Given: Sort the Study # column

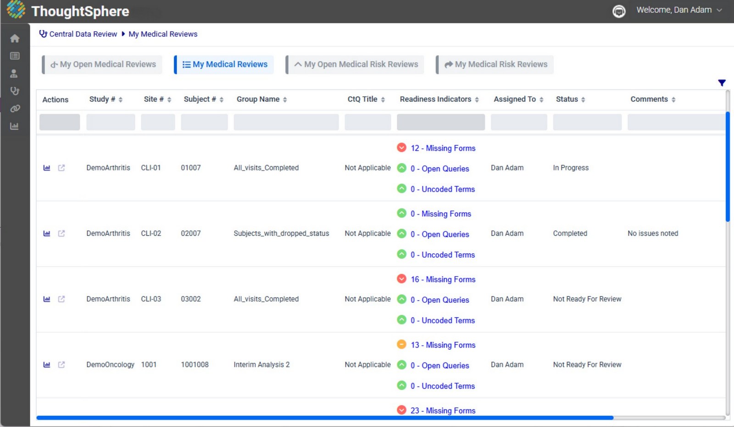Looking at the screenshot, I should tap(120, 99).
